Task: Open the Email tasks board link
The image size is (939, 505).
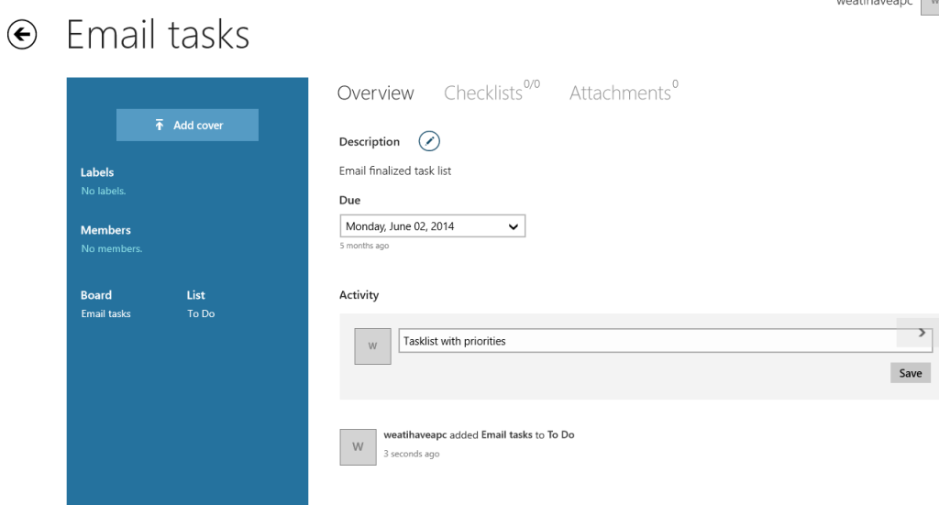Action: coord(106,313)
